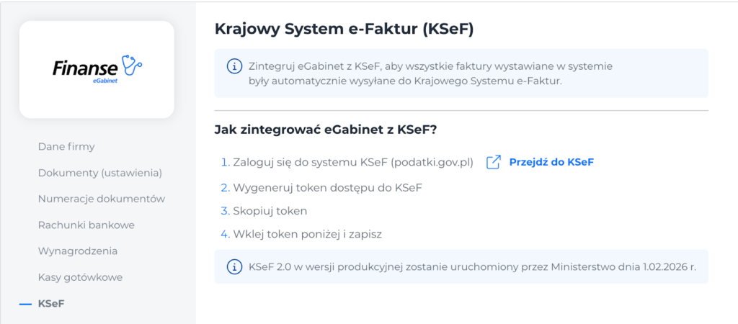This screenshot has height=324, width=738.
Task: Click the Finanse logo text
Action: 85,68
